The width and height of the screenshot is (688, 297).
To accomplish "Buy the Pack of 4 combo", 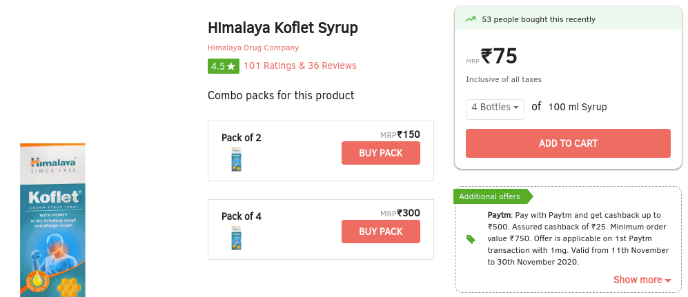I will coord(381,232).
